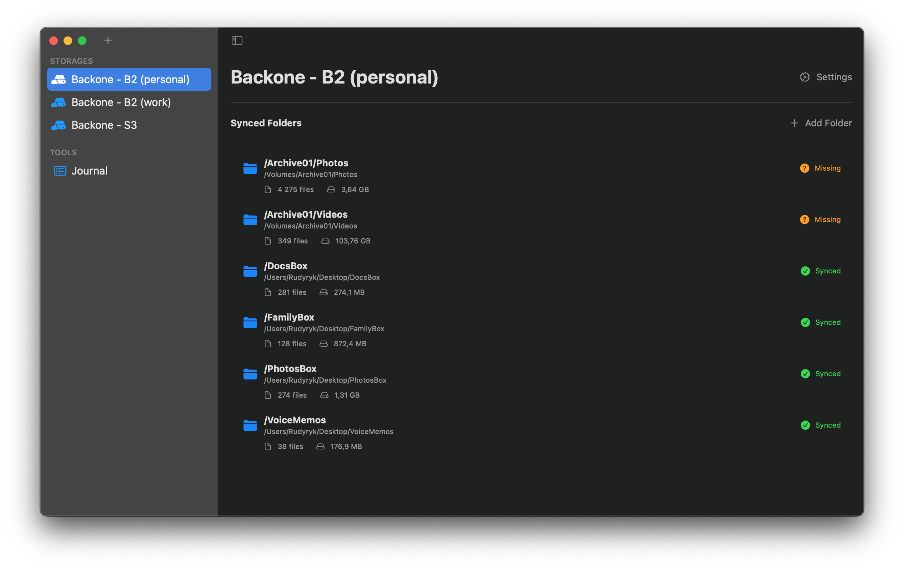Toggle the sidebar visibility control
Screen dimensions: 904x569
[237, 40]
